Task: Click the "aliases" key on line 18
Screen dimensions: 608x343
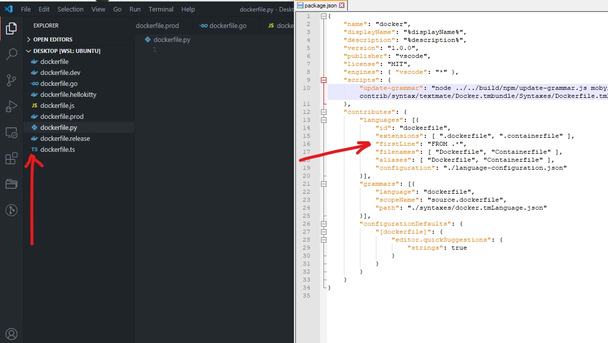Action: (393, 160)
